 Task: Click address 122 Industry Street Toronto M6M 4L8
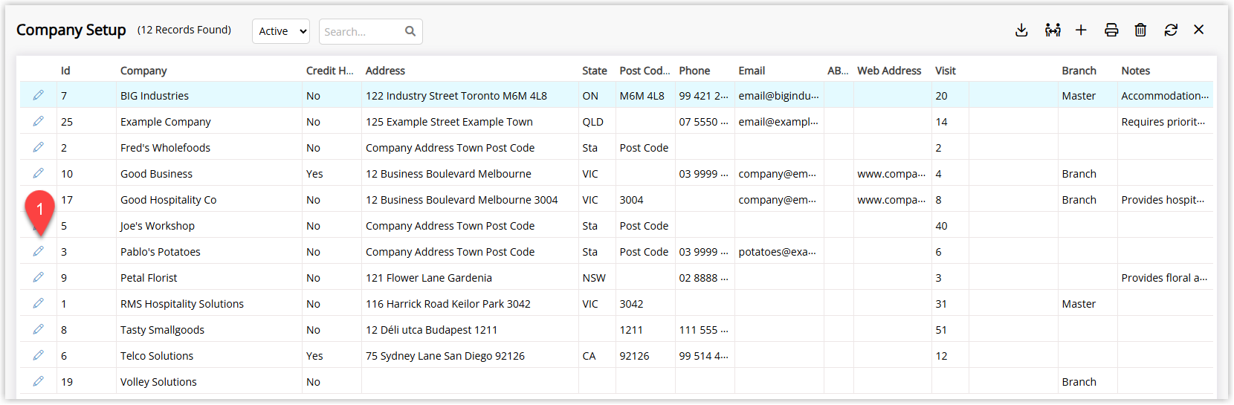456,96
